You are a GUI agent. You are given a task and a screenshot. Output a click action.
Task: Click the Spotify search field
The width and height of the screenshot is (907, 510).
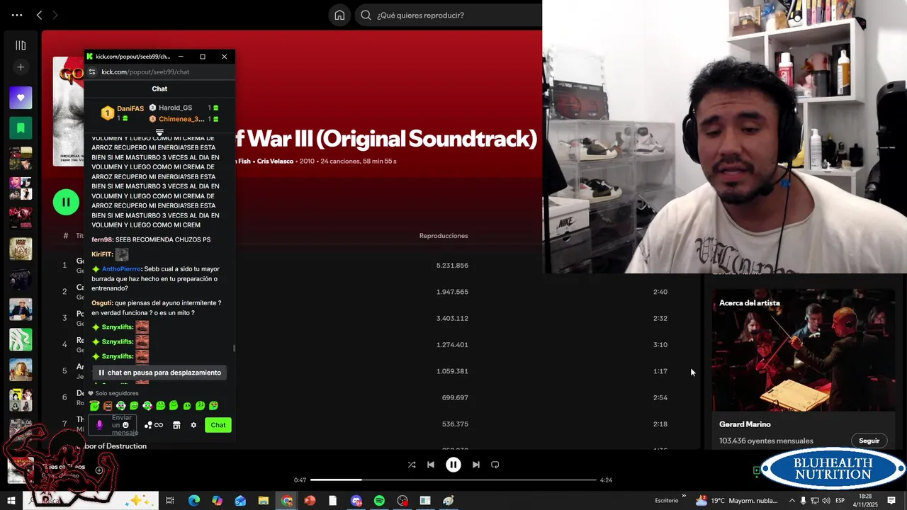448,15
